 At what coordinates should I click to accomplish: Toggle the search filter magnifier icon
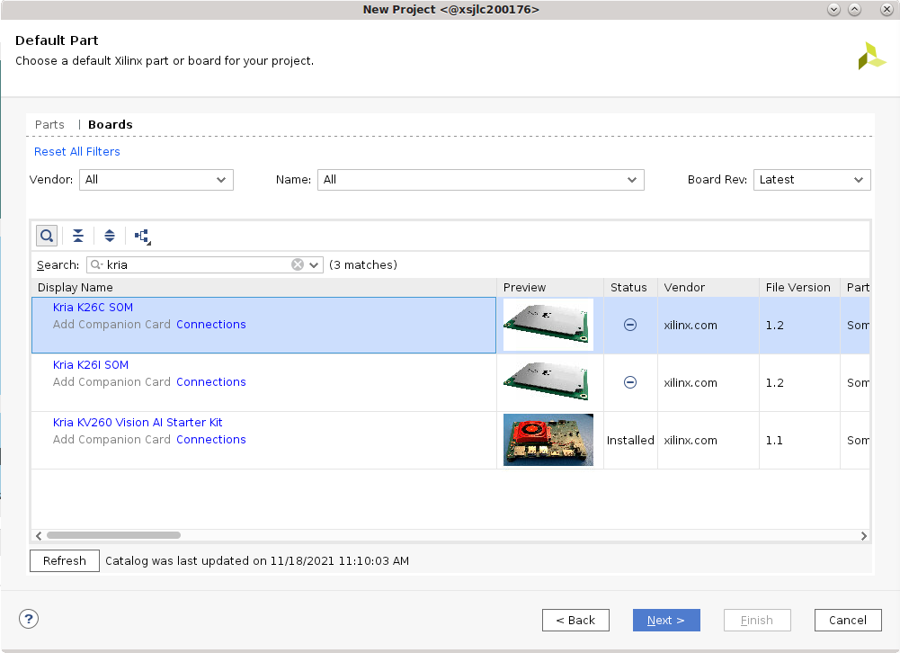click(x=47, y=235)
